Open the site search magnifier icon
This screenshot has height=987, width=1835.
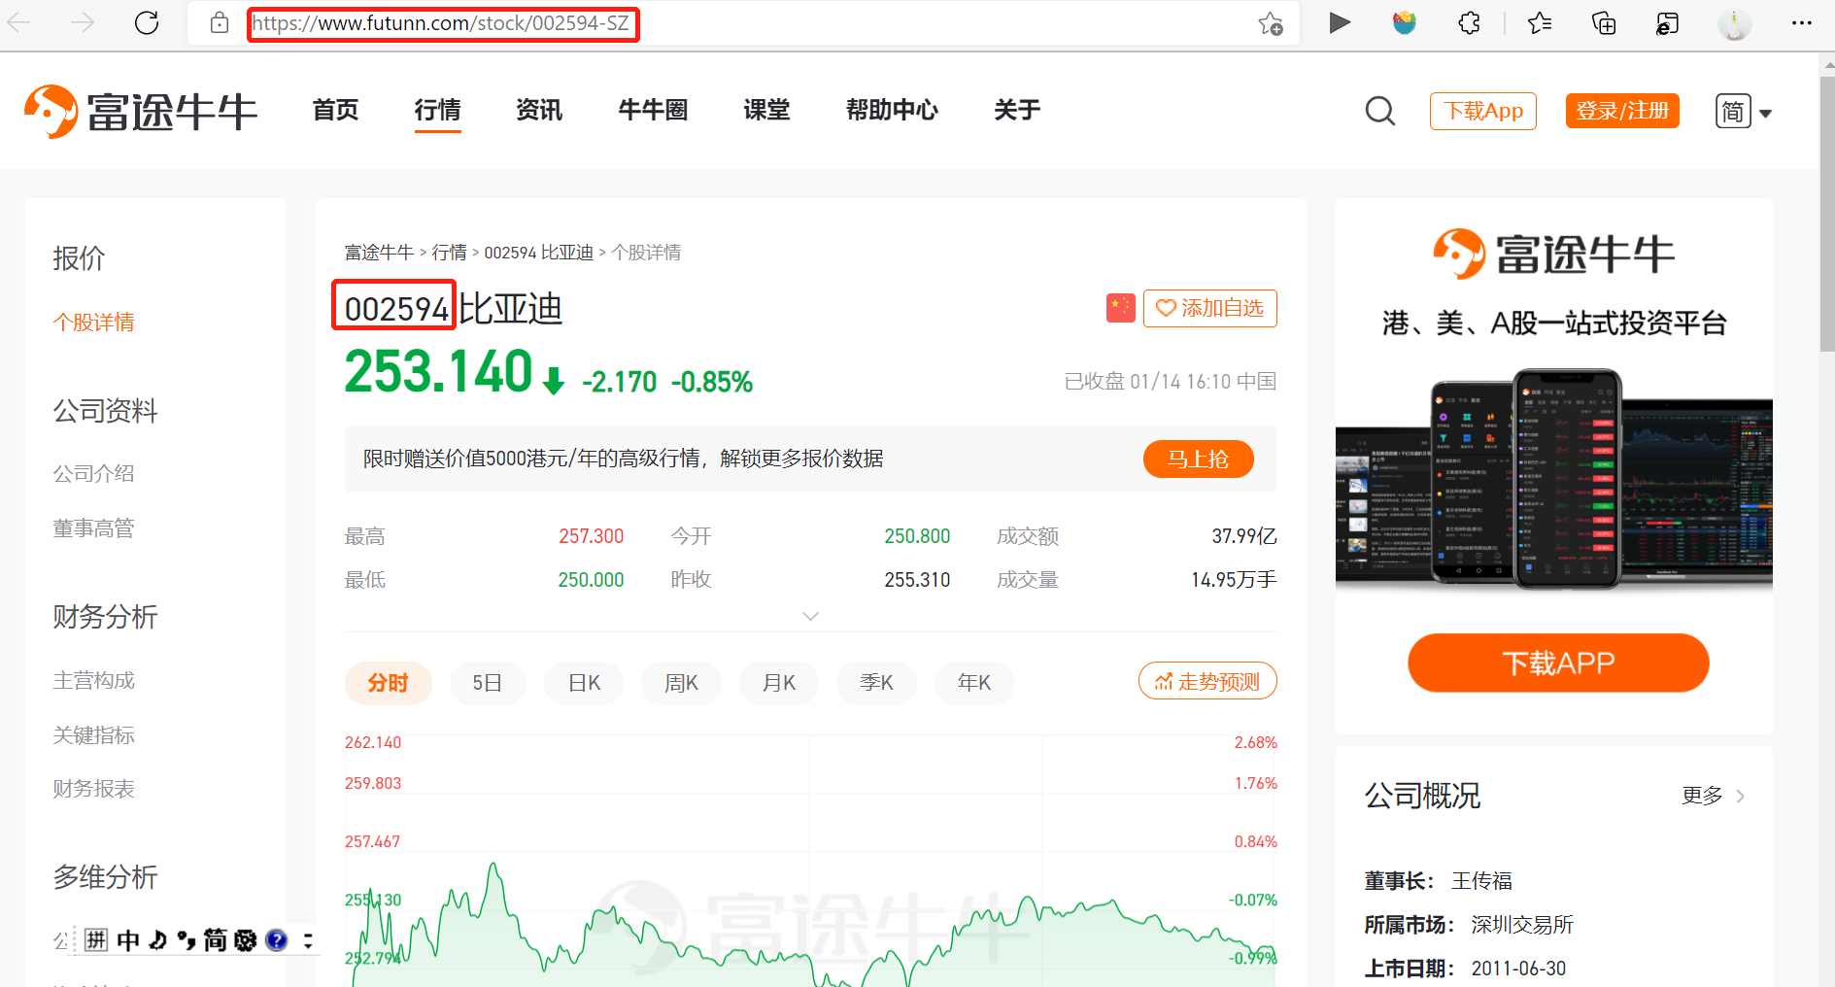[x=1379, y=110]
